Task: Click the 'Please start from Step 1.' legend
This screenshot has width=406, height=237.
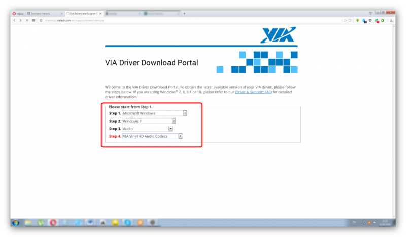Action: 130,107
